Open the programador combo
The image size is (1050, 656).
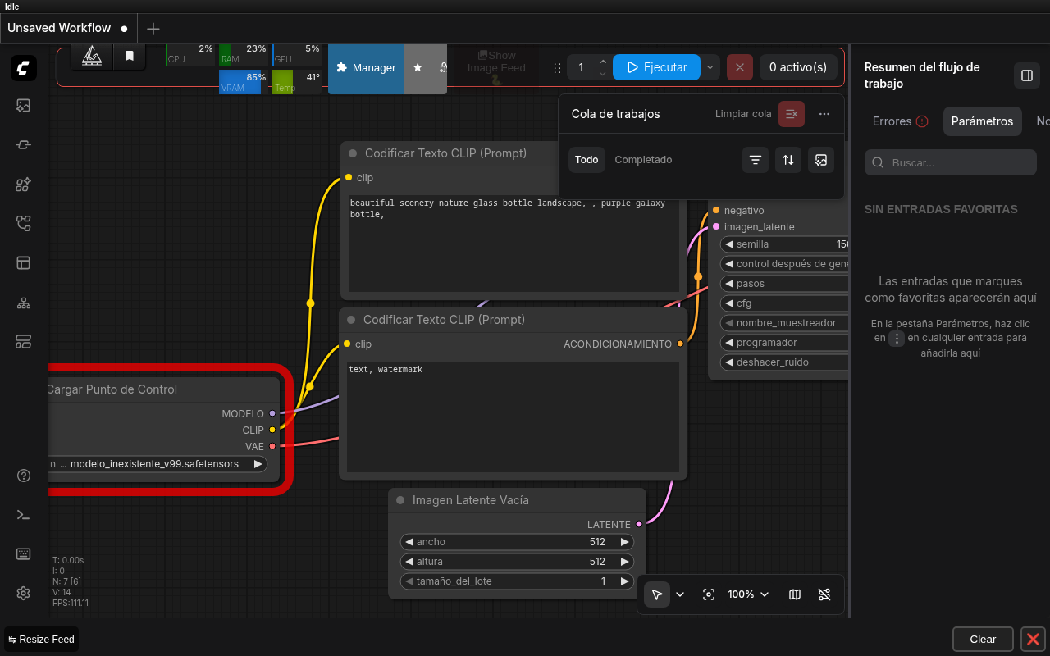(784, 343)
